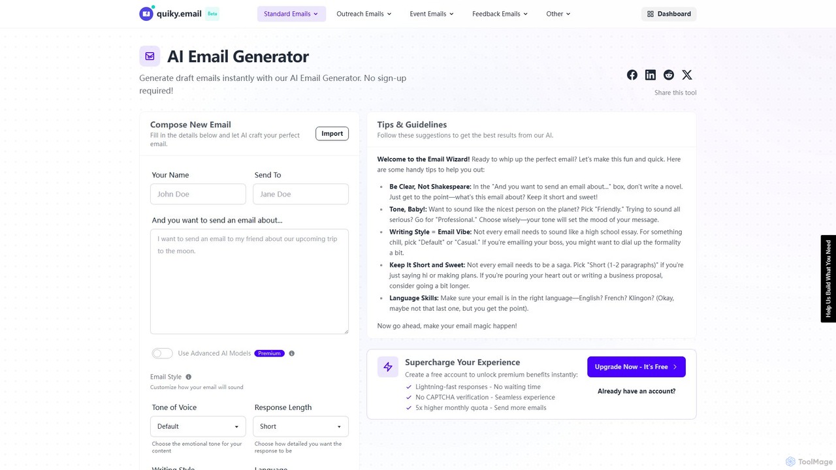
Task: Click the quiky.email logo icon
Action: point(146,14)
